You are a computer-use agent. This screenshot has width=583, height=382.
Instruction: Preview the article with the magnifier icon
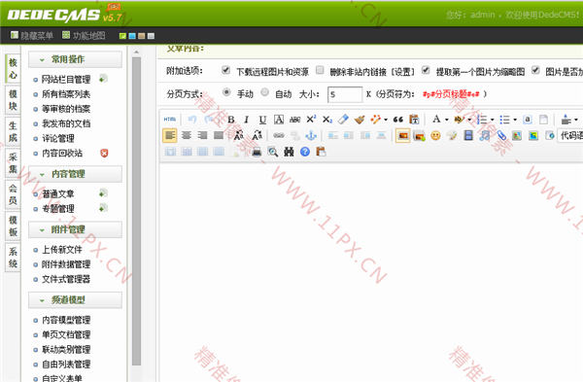pyautogui.click(x=272, y=152)
